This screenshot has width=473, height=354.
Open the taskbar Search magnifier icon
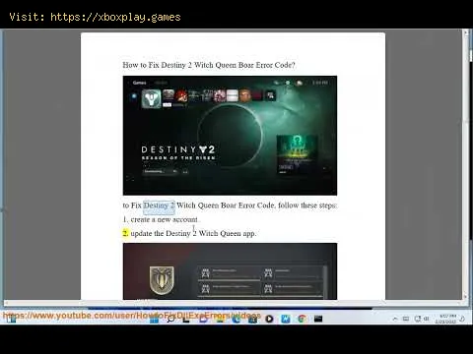click(170, 320)
